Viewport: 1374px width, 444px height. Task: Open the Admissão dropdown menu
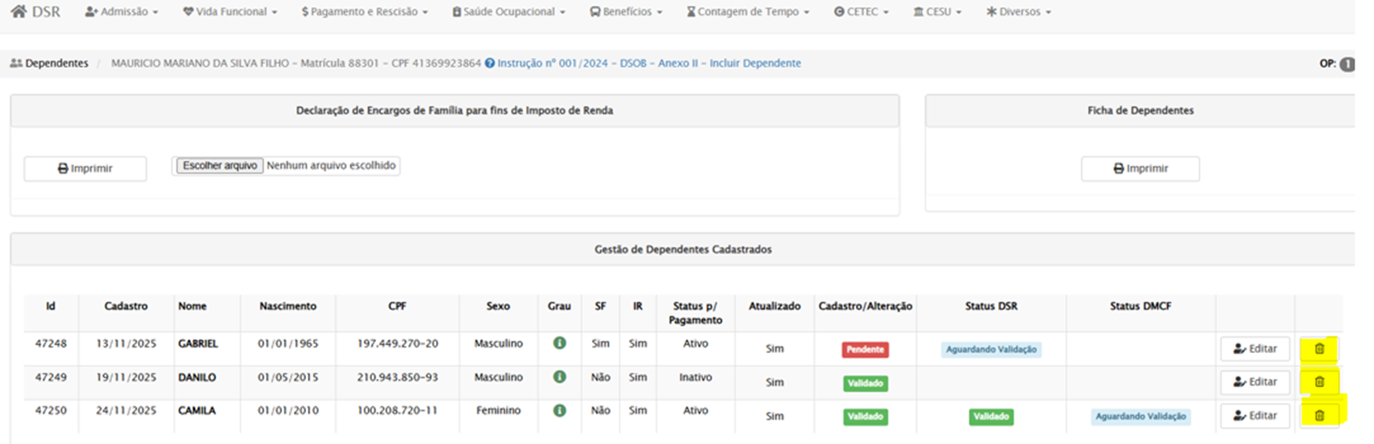click(x=122, y=12)
